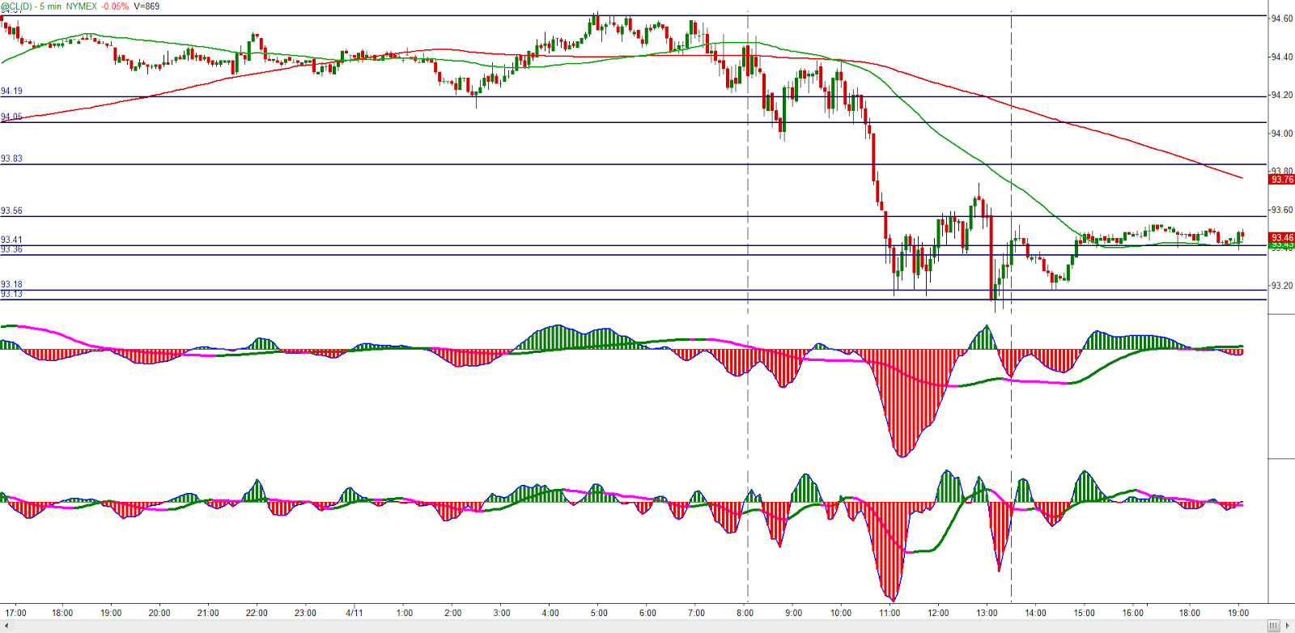Viewport: 1295px width, 633px height.
Task: Click the dashed vertical session line at 8:00
Action: (748, 308)
